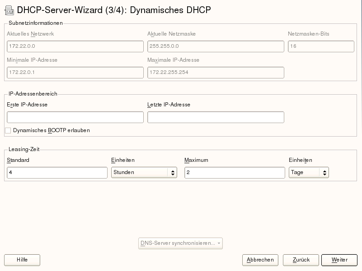Image resolution: width=362 pixels, height=271 pixels.
Task: Focus the Letzte IP-Adresse input field
Action: [x=216, y=117]
